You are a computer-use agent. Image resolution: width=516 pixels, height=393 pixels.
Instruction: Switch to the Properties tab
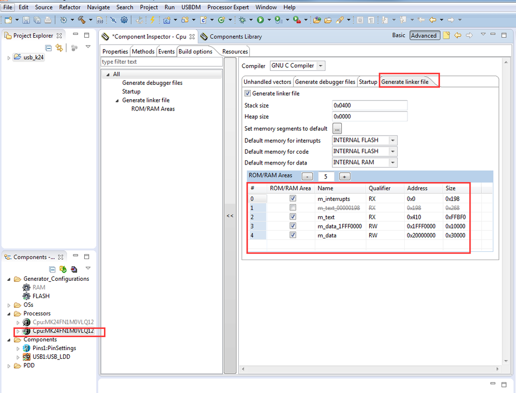tap(115, 51)
